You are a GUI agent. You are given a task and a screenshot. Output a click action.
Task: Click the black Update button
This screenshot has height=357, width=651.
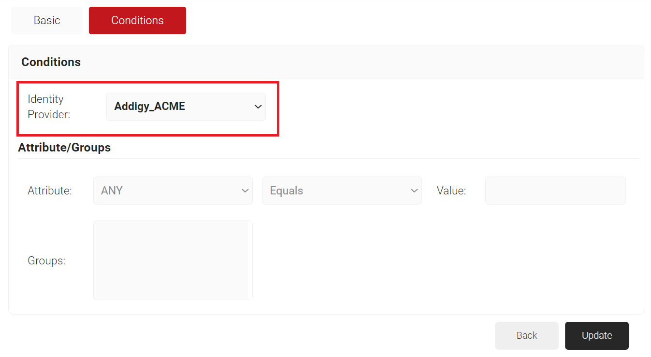click(x=597, y=335)
